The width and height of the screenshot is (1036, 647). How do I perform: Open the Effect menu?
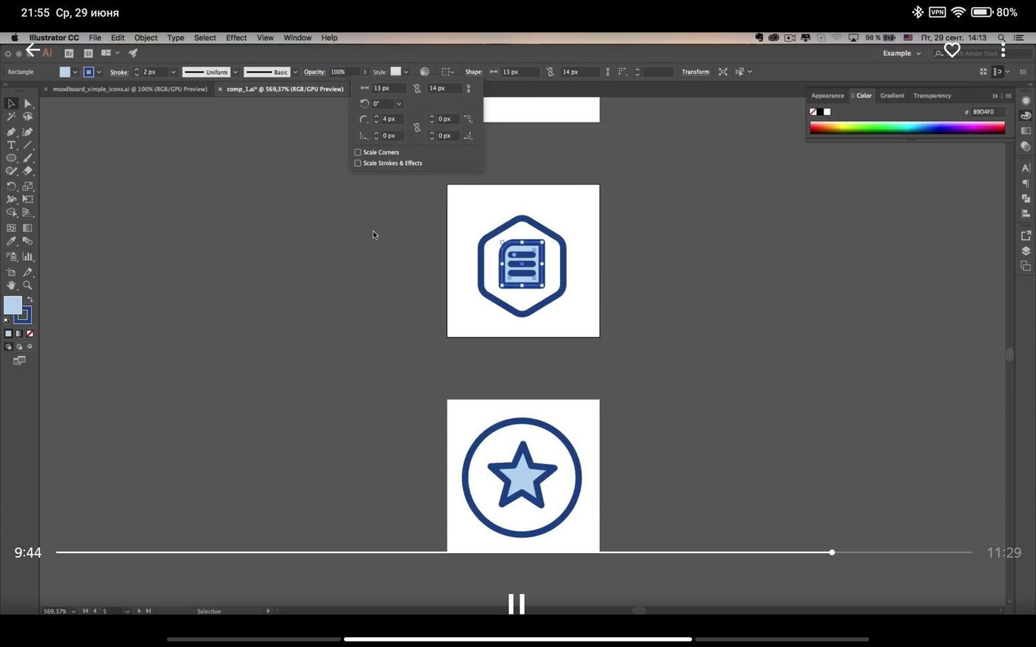point(236,38)
